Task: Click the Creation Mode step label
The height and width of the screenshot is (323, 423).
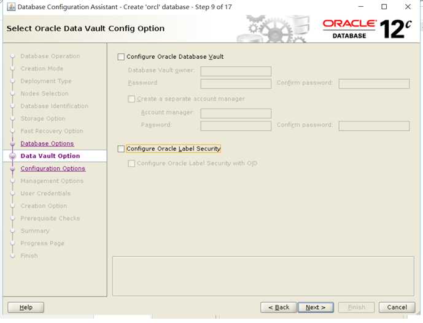Action: (x=42, y=69)
